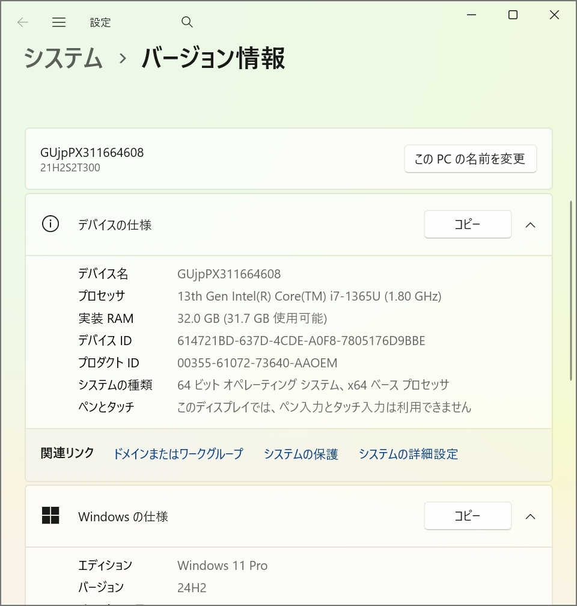Expand the device specifications chevron
The image size is (577, 606).
pos(530,224)
